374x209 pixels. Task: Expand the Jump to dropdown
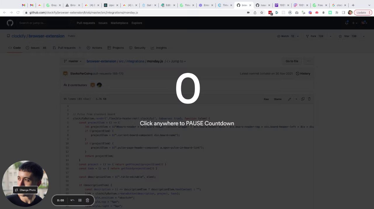(x=176, y=61)
